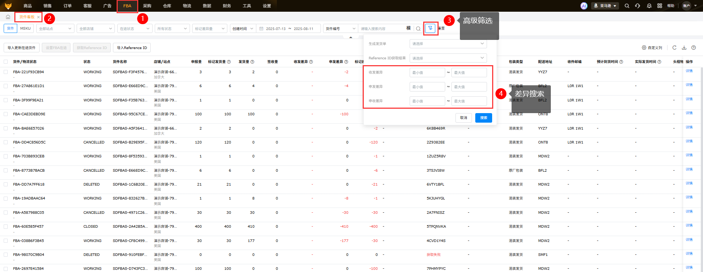Click the refresh table icon
703x272 pixels.
click(x=674, y=48)
